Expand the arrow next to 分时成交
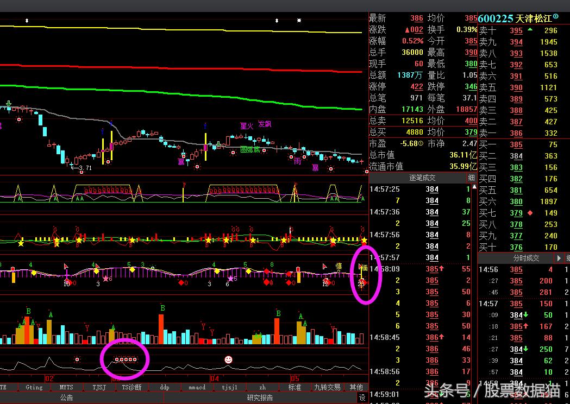This screenshot has height=404, width=570. (x=559, y=258)
